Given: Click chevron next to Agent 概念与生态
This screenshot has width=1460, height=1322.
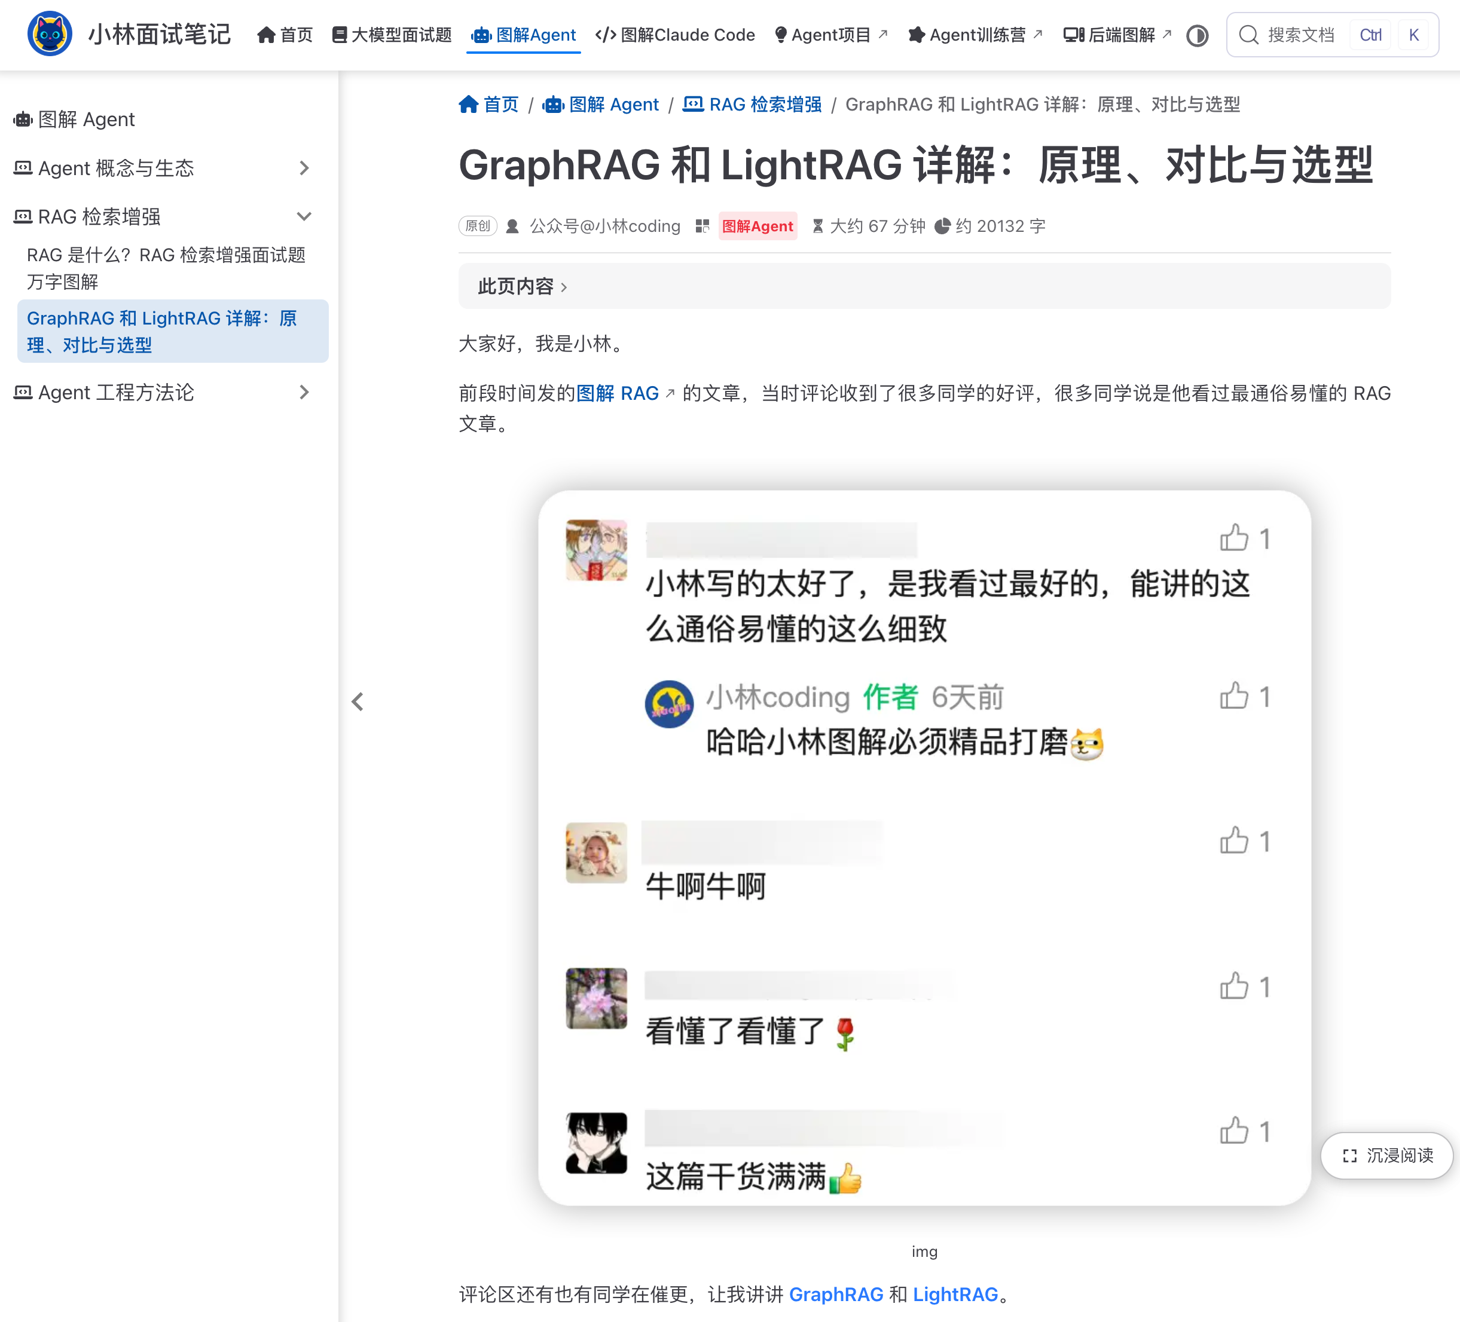Looking at the screenshot, I should coord(304,168).
